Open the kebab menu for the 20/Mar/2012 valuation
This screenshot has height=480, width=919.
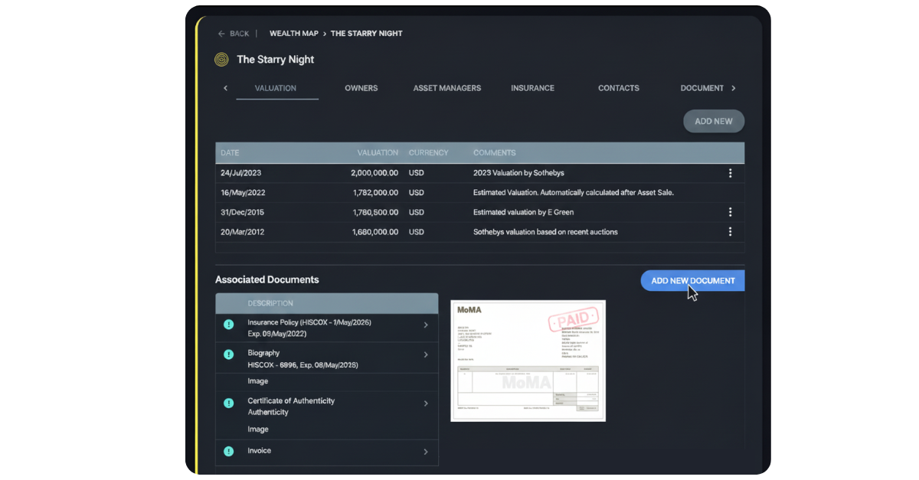(730, 231)
